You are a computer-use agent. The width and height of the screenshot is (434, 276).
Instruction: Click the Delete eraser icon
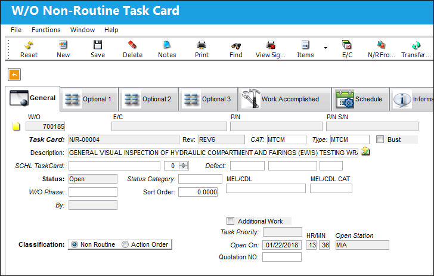[132, 45]
